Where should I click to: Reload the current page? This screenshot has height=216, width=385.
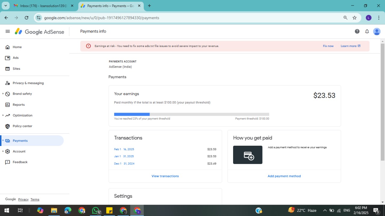click(x=26, y=18)
